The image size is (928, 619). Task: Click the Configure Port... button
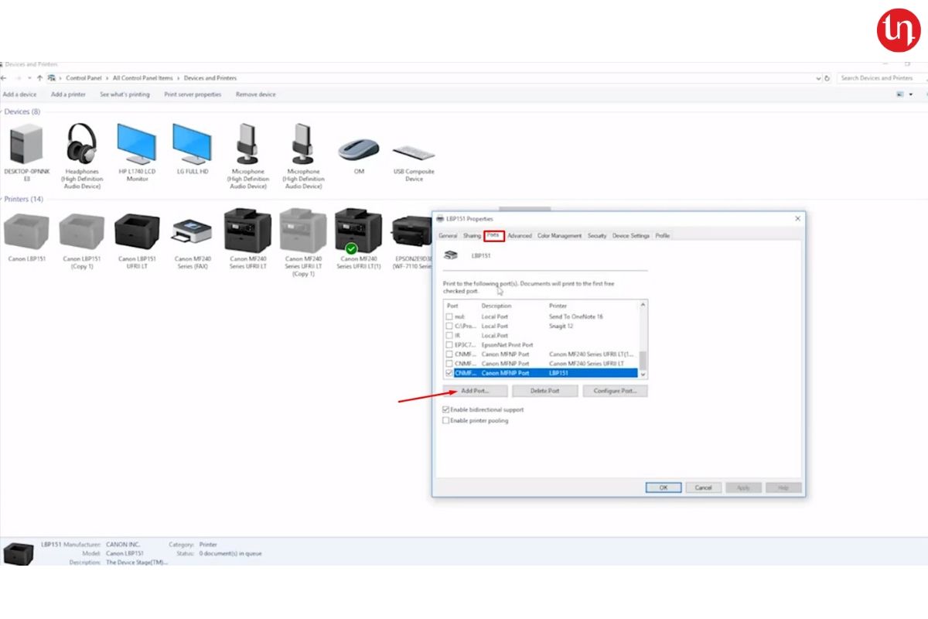pyautogui.click(x=615, y=392)
